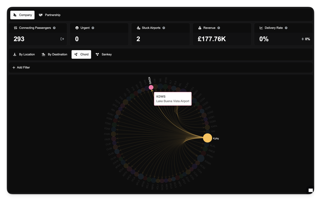Switch to the Sankey view

[x=103, y=55]
